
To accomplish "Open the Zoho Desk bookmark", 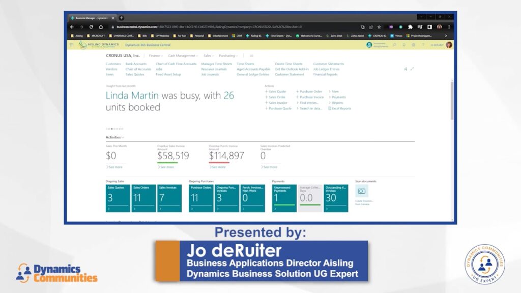I will tap(334, 36).
